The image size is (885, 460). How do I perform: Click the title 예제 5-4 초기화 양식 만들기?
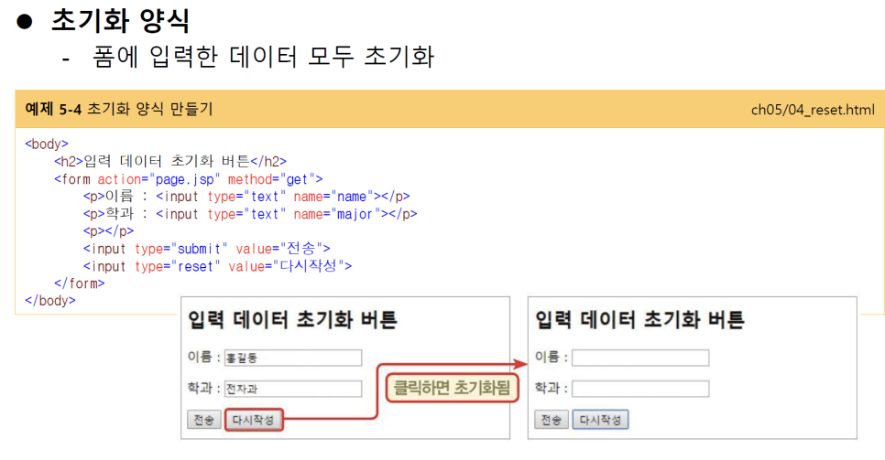point(119,109)
